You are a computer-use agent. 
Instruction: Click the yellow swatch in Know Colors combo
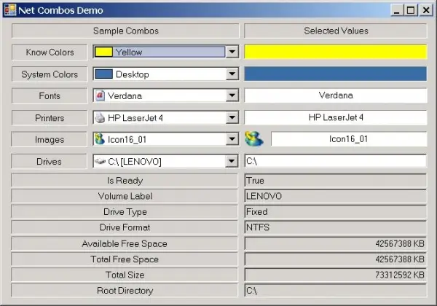click(x=103, y=52)
